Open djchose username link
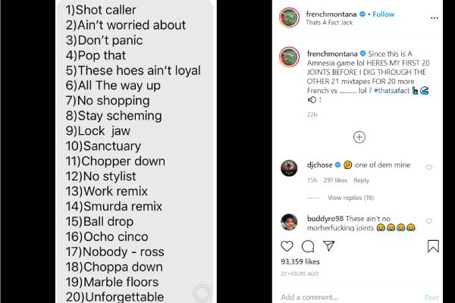 pos(321,164)
